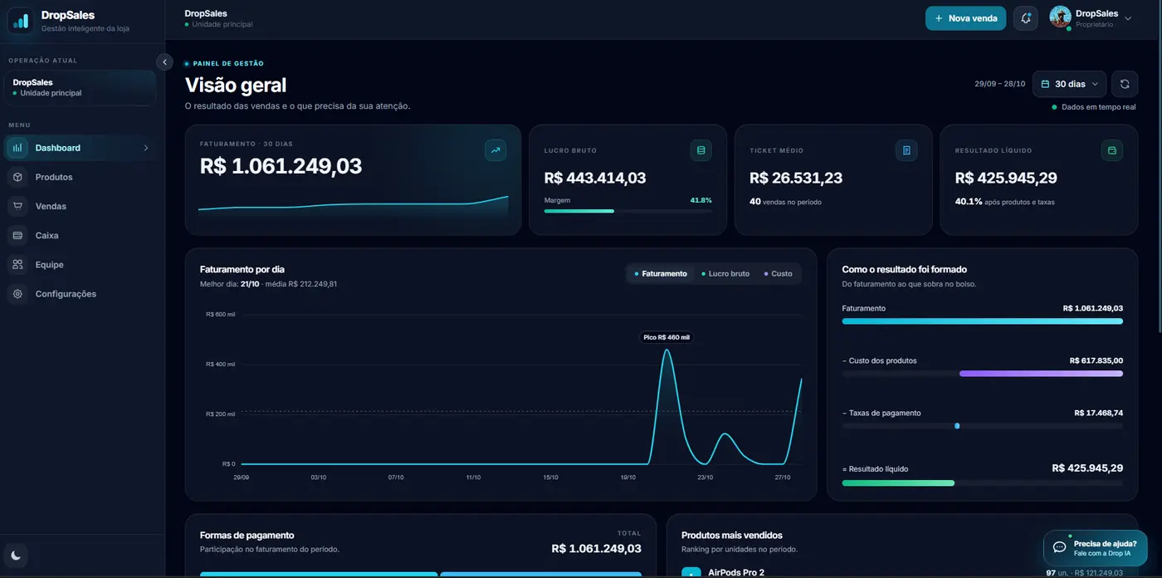
Task: Click the Faturamento trend icon
Action: [x=496, y=150]
